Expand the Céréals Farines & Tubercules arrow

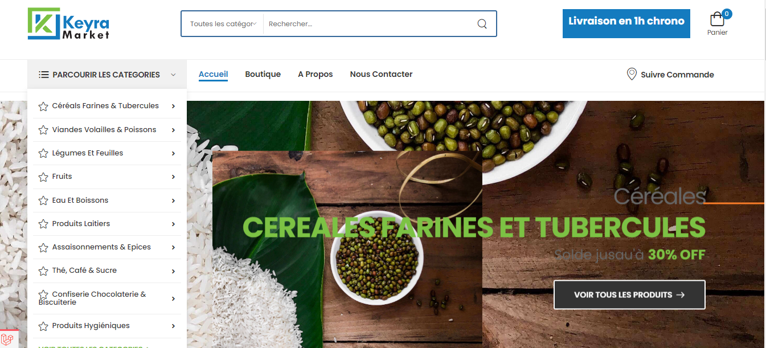coord(173,107)
